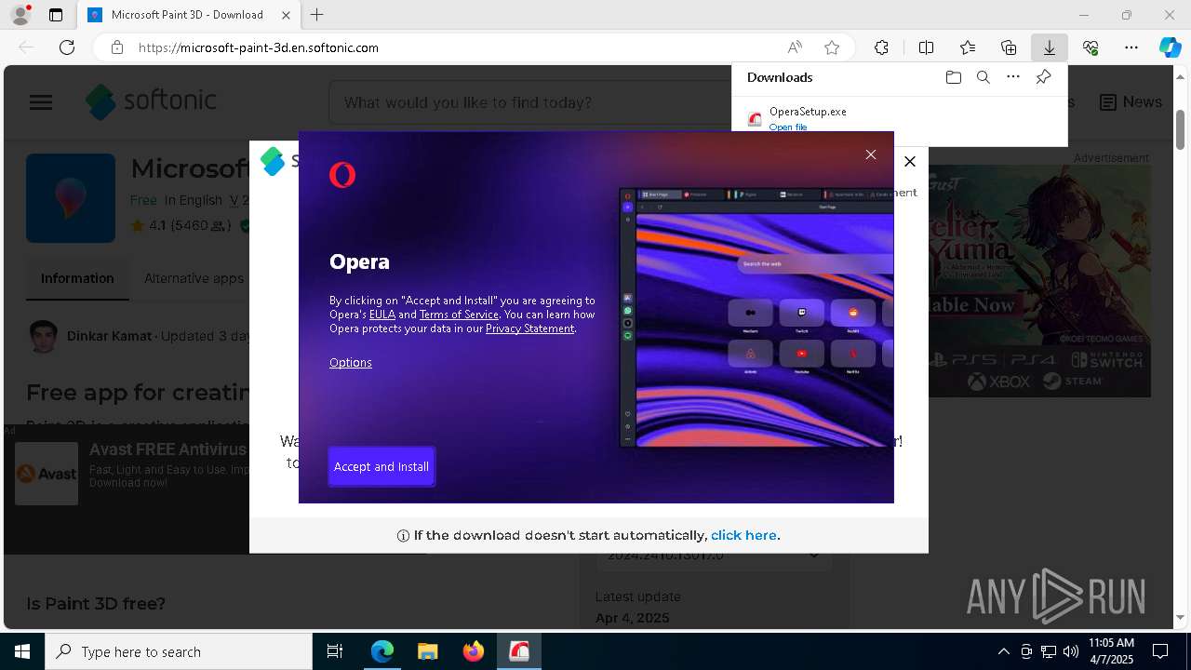
Task: Add this page to favorites star
Action: (x=832, y=47)
